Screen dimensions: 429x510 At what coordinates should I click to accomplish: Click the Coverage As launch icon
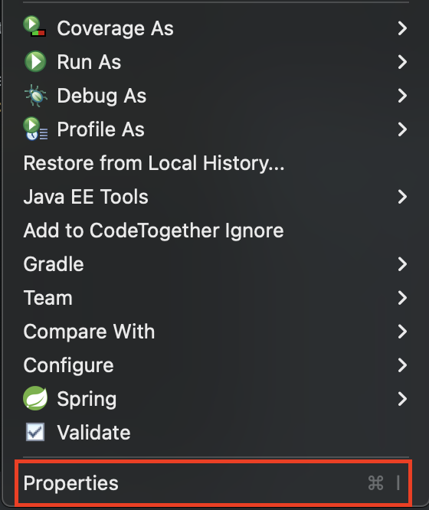(x=34, y=26)
